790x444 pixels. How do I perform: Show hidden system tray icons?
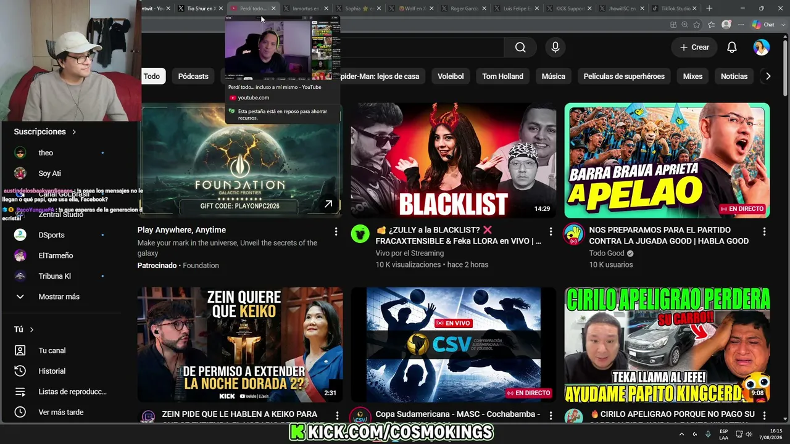click(x=682, y=434)
